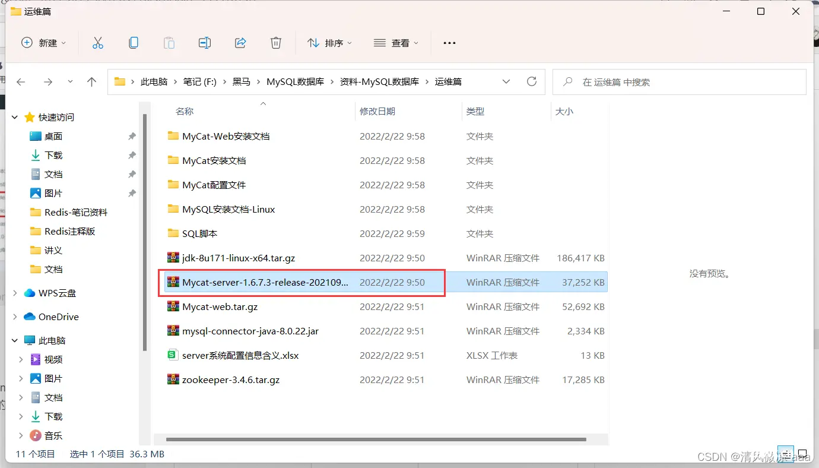This screenshot has height=468, width=819.
Task: Select 讲义 in quick access
Action: point(53,250)
